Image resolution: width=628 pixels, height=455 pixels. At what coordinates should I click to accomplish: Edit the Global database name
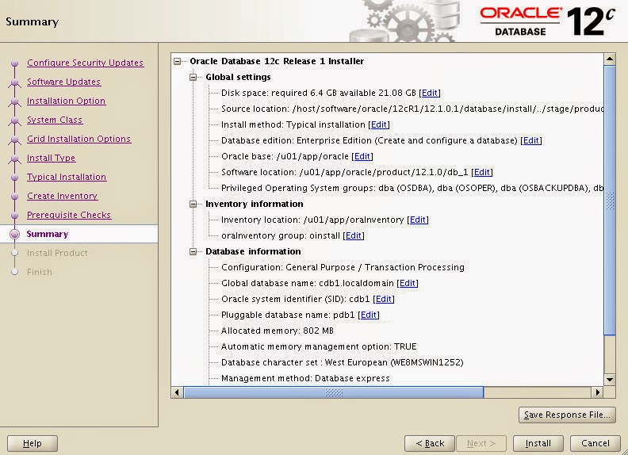pos(408,283)
